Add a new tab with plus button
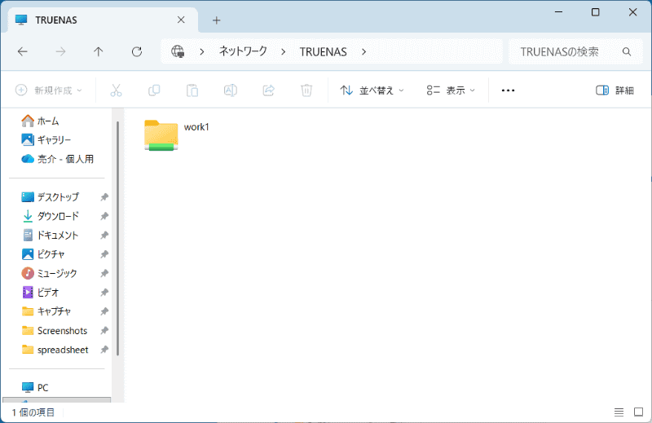 pyautogui.click(x=216, y=20)
